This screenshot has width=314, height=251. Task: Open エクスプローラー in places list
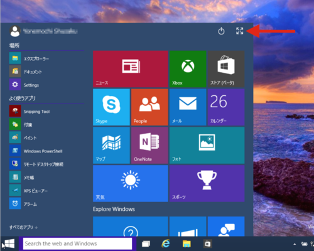point(46,58)
